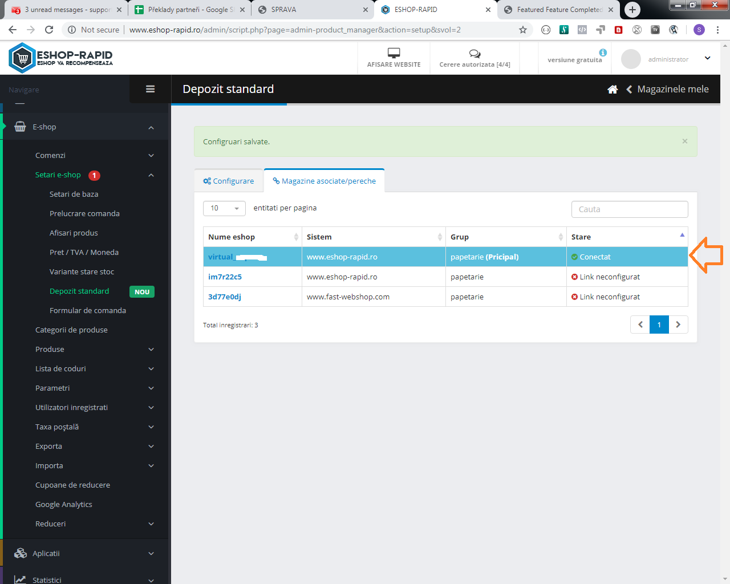Image resolution: width=730 pixels, height=584 pixels.
Task: Go to previous results page
Action: tap(640, 325)
